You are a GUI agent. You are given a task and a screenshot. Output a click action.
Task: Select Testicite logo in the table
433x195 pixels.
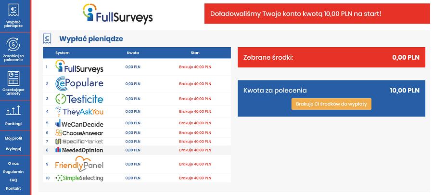(79, 99)
